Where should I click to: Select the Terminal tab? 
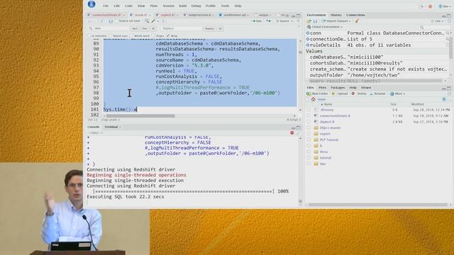tap(111, 127)
